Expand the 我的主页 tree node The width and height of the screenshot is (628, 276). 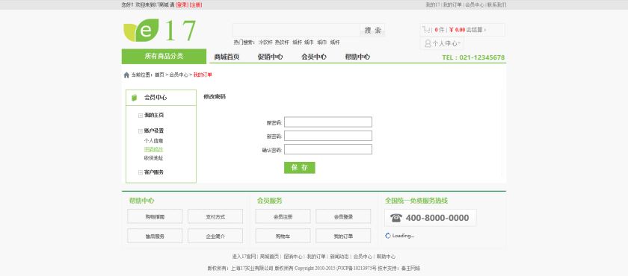(141, 116)
